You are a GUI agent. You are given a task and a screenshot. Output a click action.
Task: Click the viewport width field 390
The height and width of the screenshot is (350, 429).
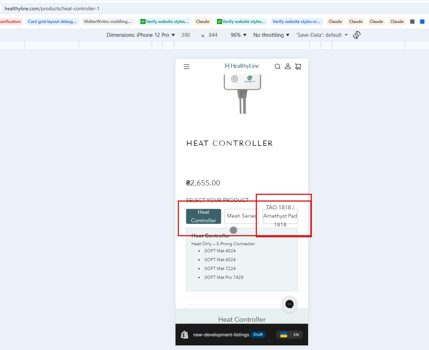tap(186, 35)
